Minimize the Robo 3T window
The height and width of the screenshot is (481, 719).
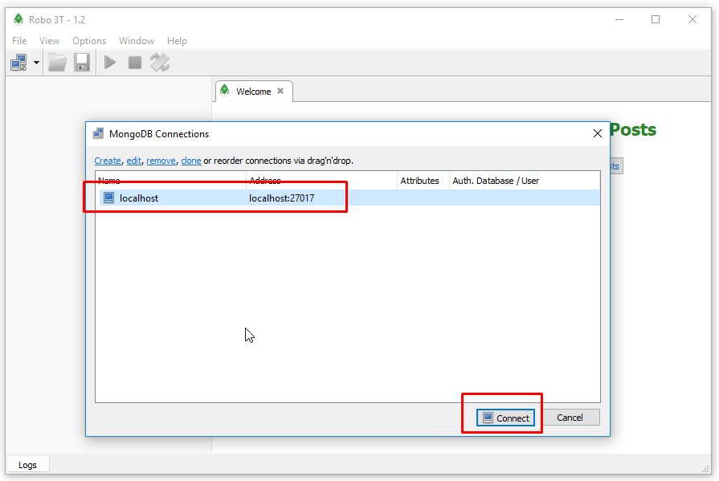pyautogui.click(x=619, y=19)
